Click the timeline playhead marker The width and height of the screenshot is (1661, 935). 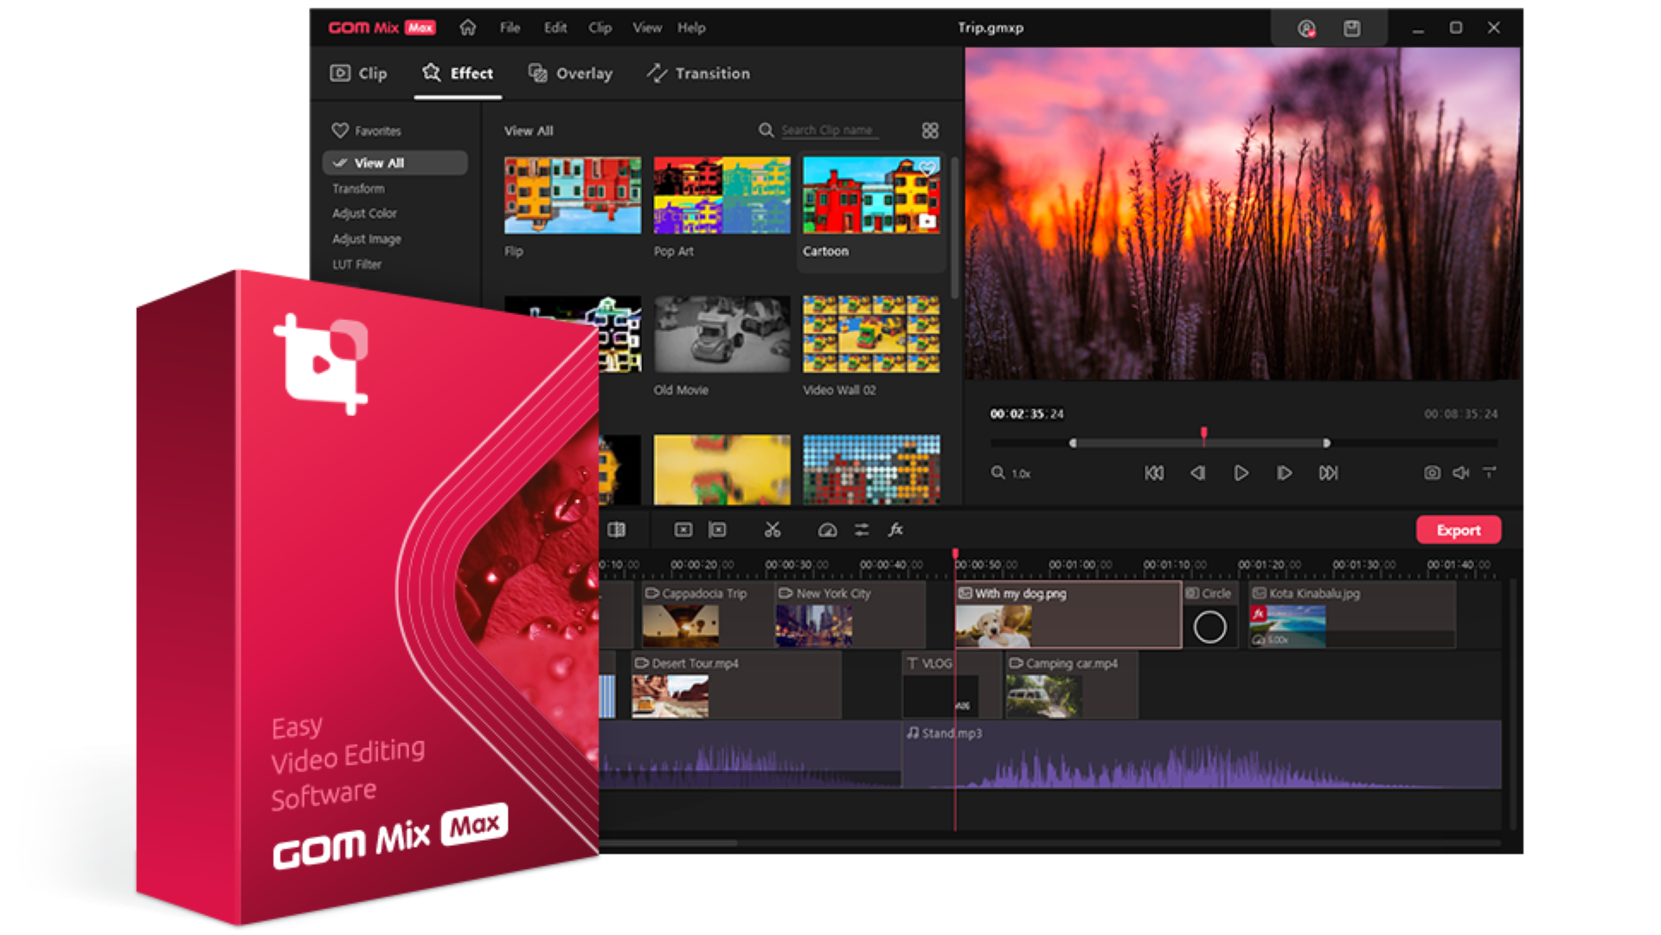(955, 554)
